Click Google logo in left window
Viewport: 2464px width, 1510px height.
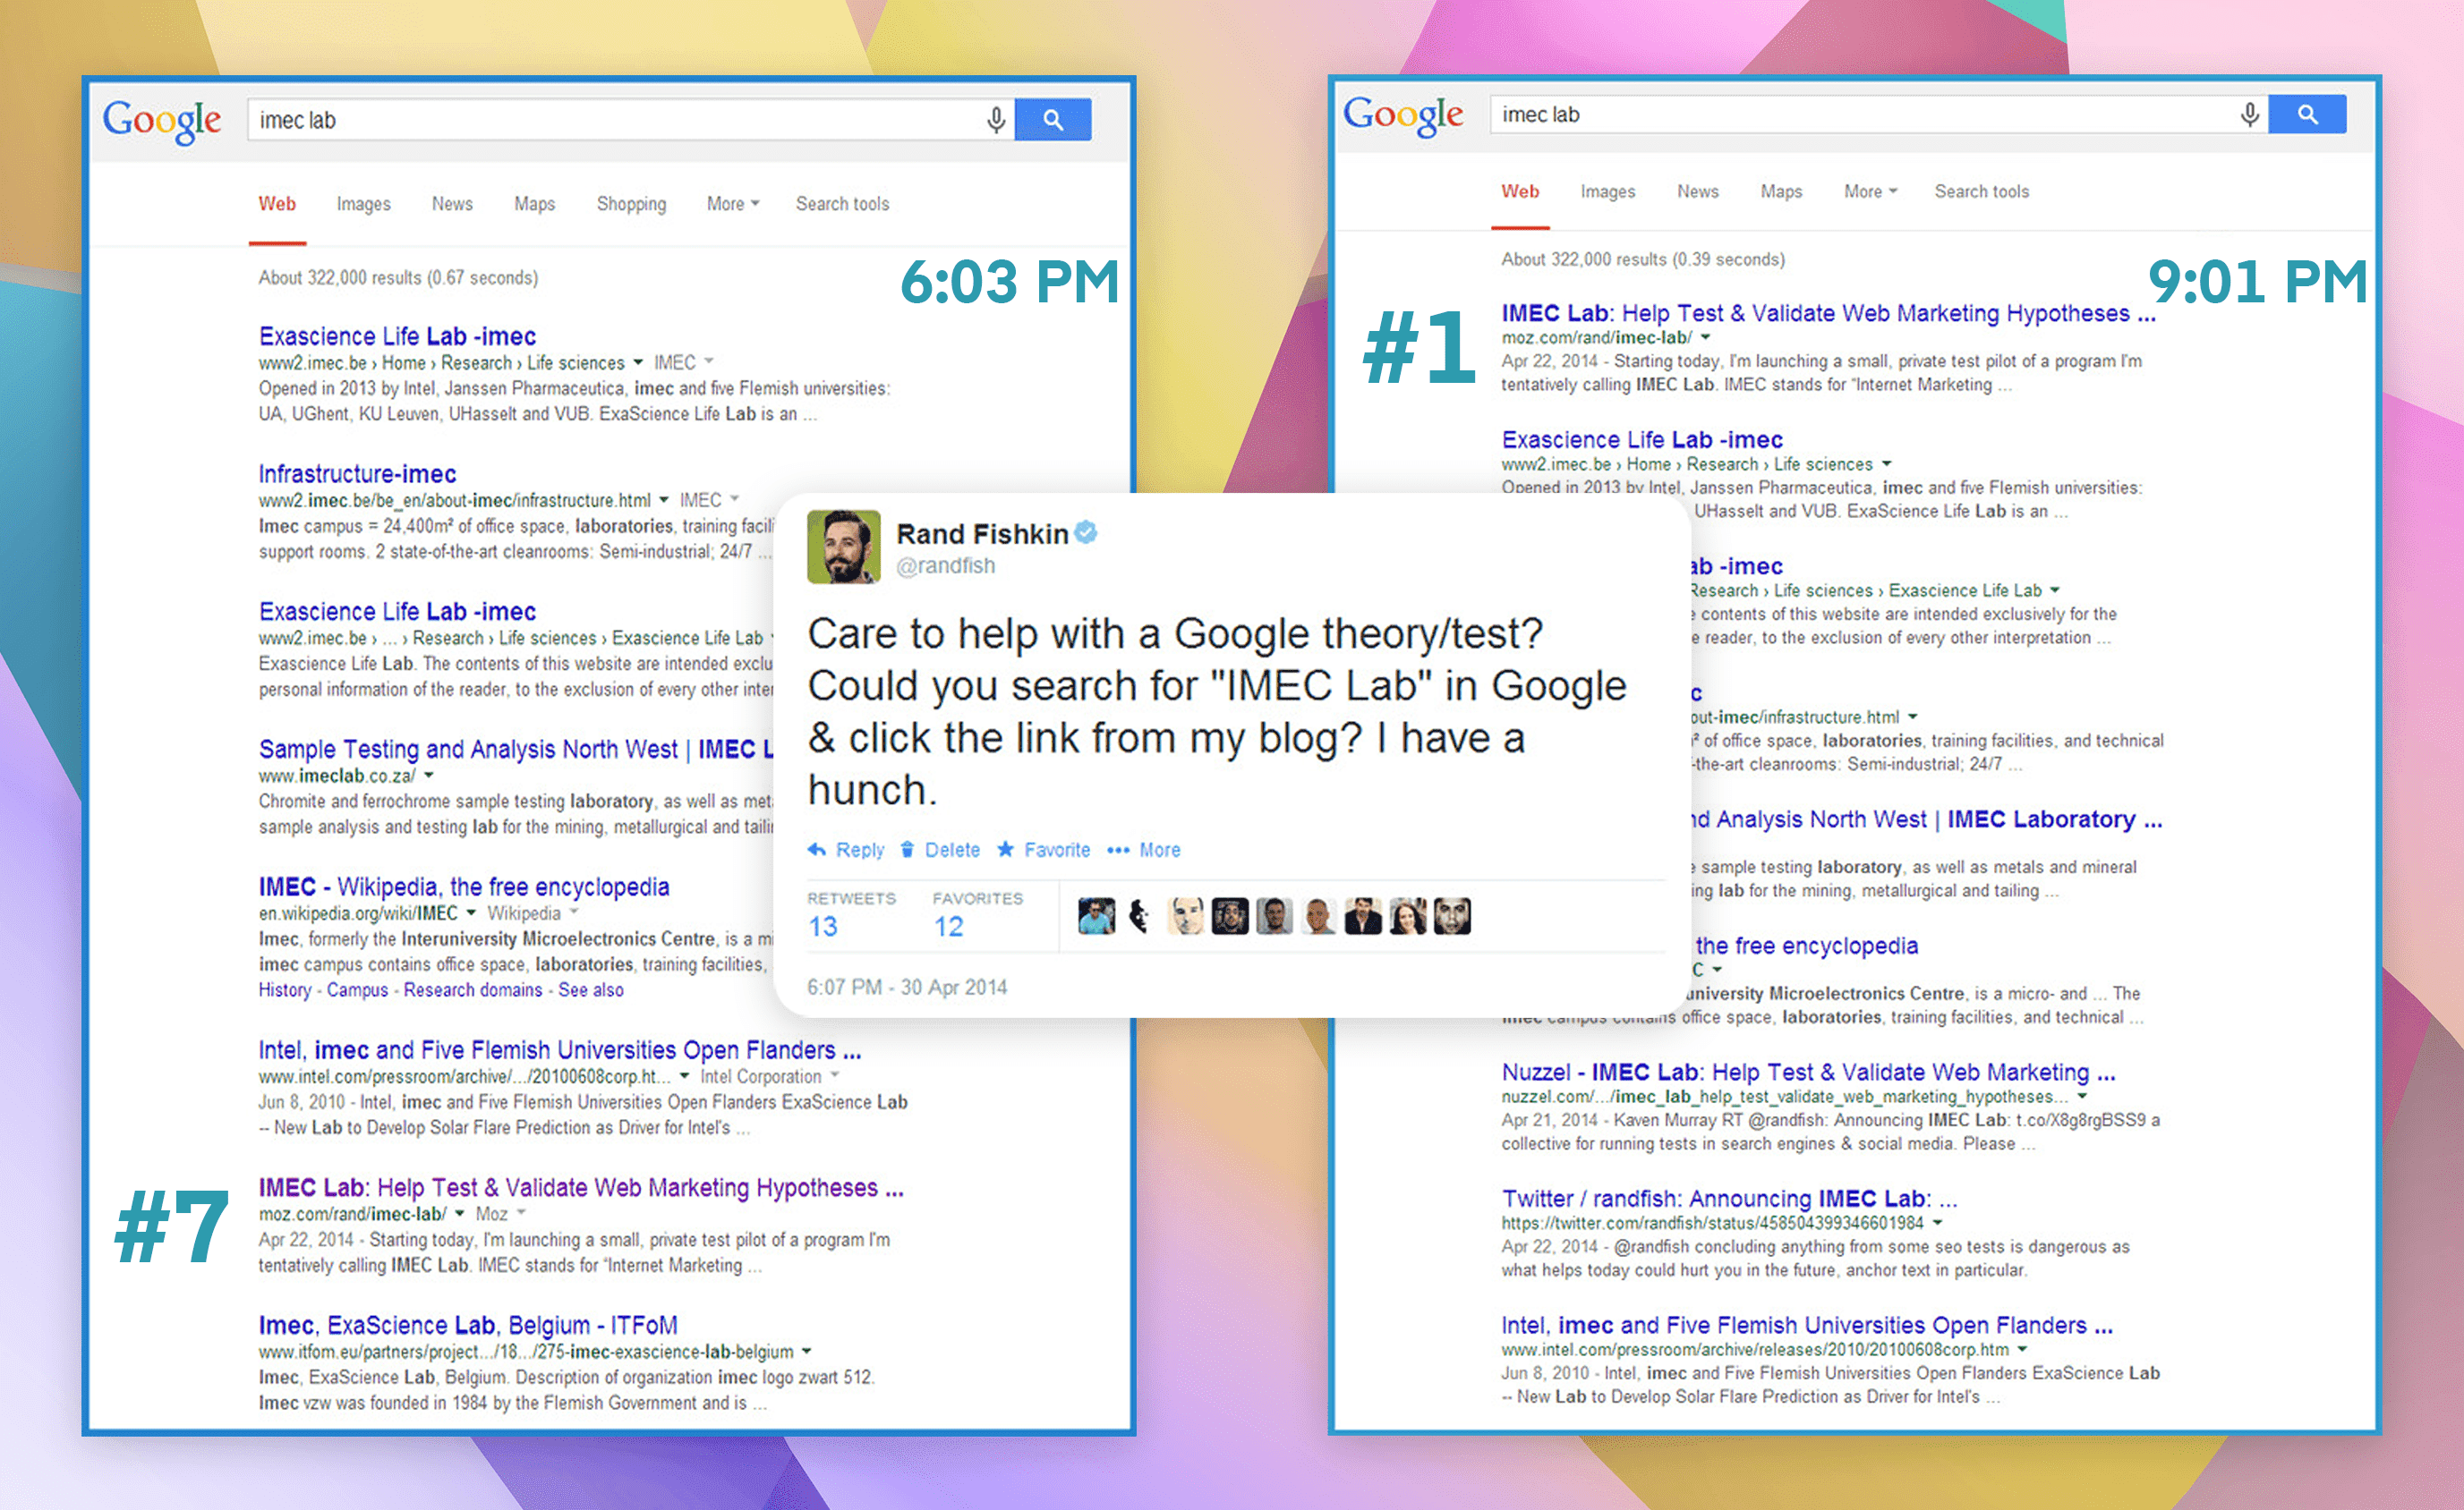pyautogui.click(x=162, y=122)
